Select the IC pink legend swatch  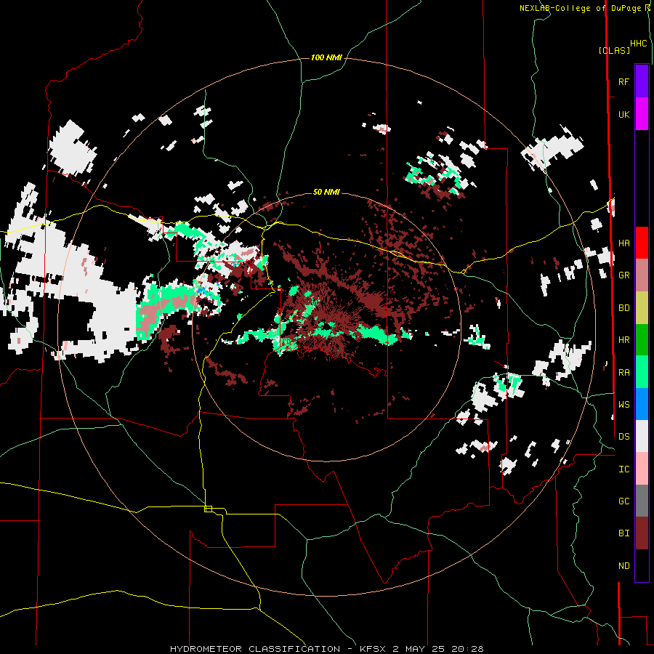coord(642,469)
